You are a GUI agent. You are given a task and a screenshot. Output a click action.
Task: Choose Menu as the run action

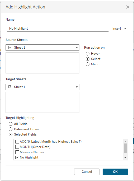[x=88, y=64]
